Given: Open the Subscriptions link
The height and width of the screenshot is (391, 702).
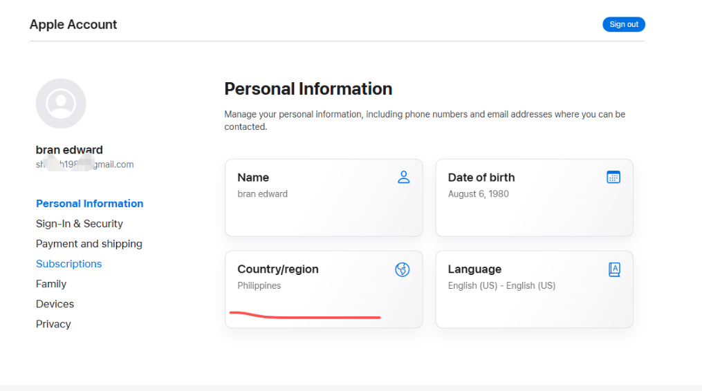Looking at the screenshot, I should [69, 264].
